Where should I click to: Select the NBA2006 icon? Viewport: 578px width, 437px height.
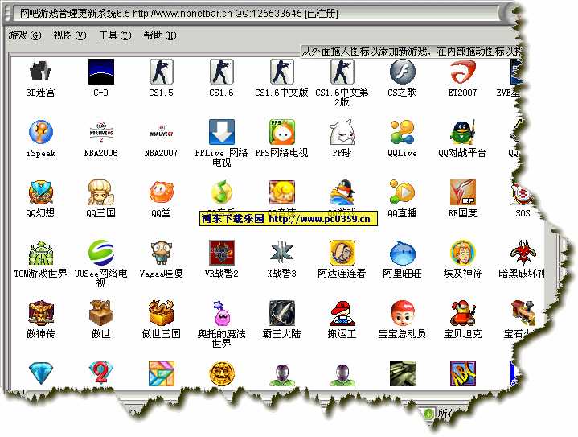pyautogui.click(x=101, y=132)
